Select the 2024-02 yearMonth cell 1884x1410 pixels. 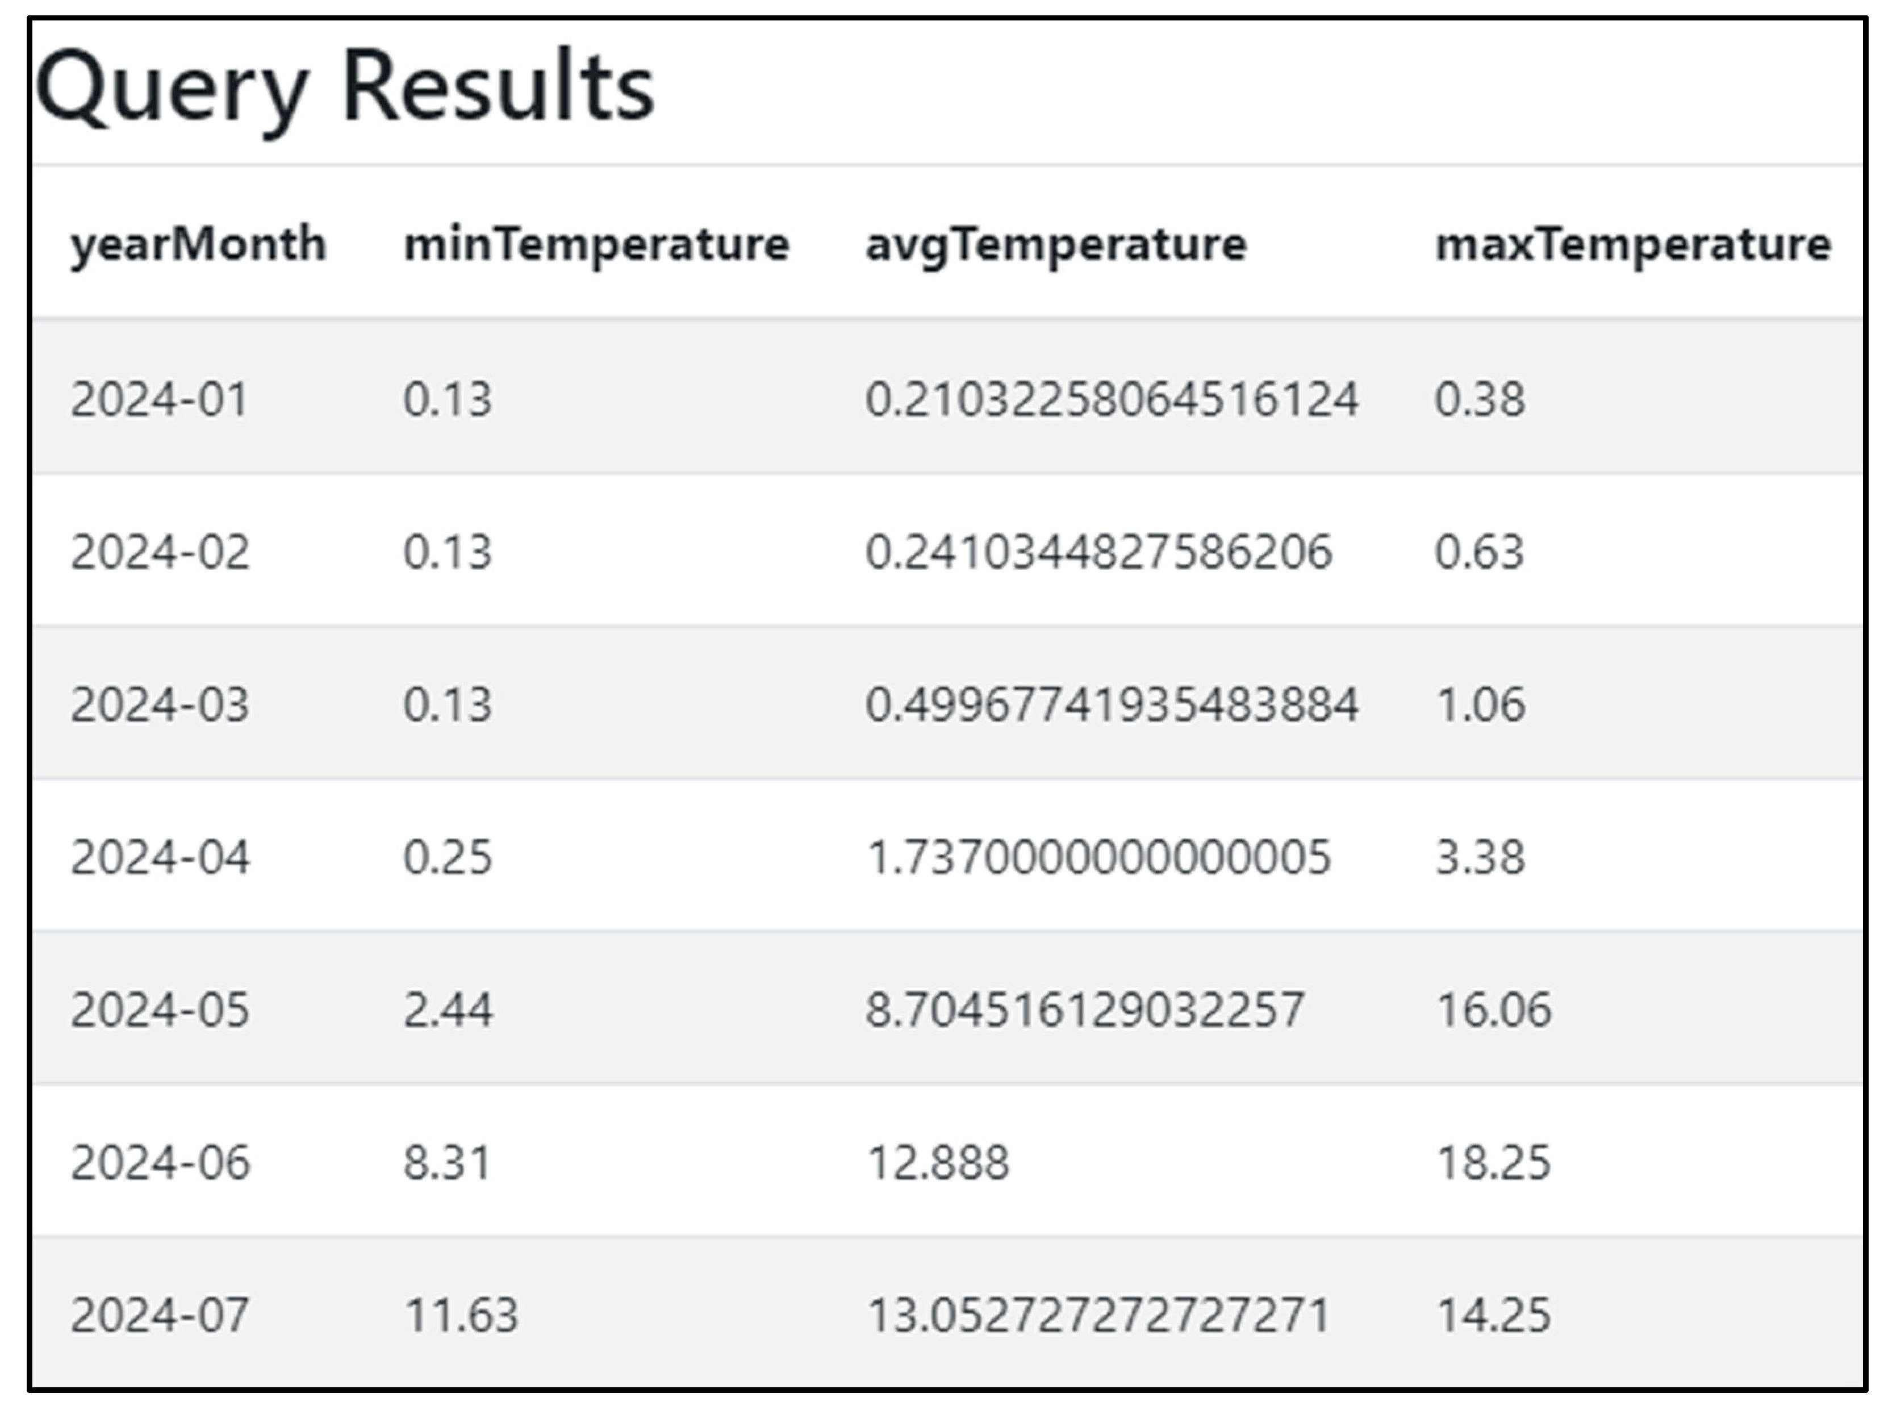[160, 551]
